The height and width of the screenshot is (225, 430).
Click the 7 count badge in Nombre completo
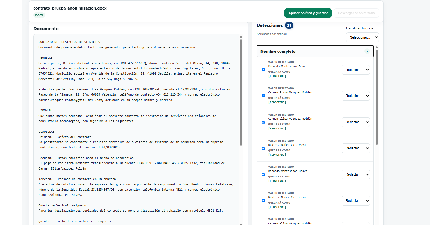click(367, 51)
